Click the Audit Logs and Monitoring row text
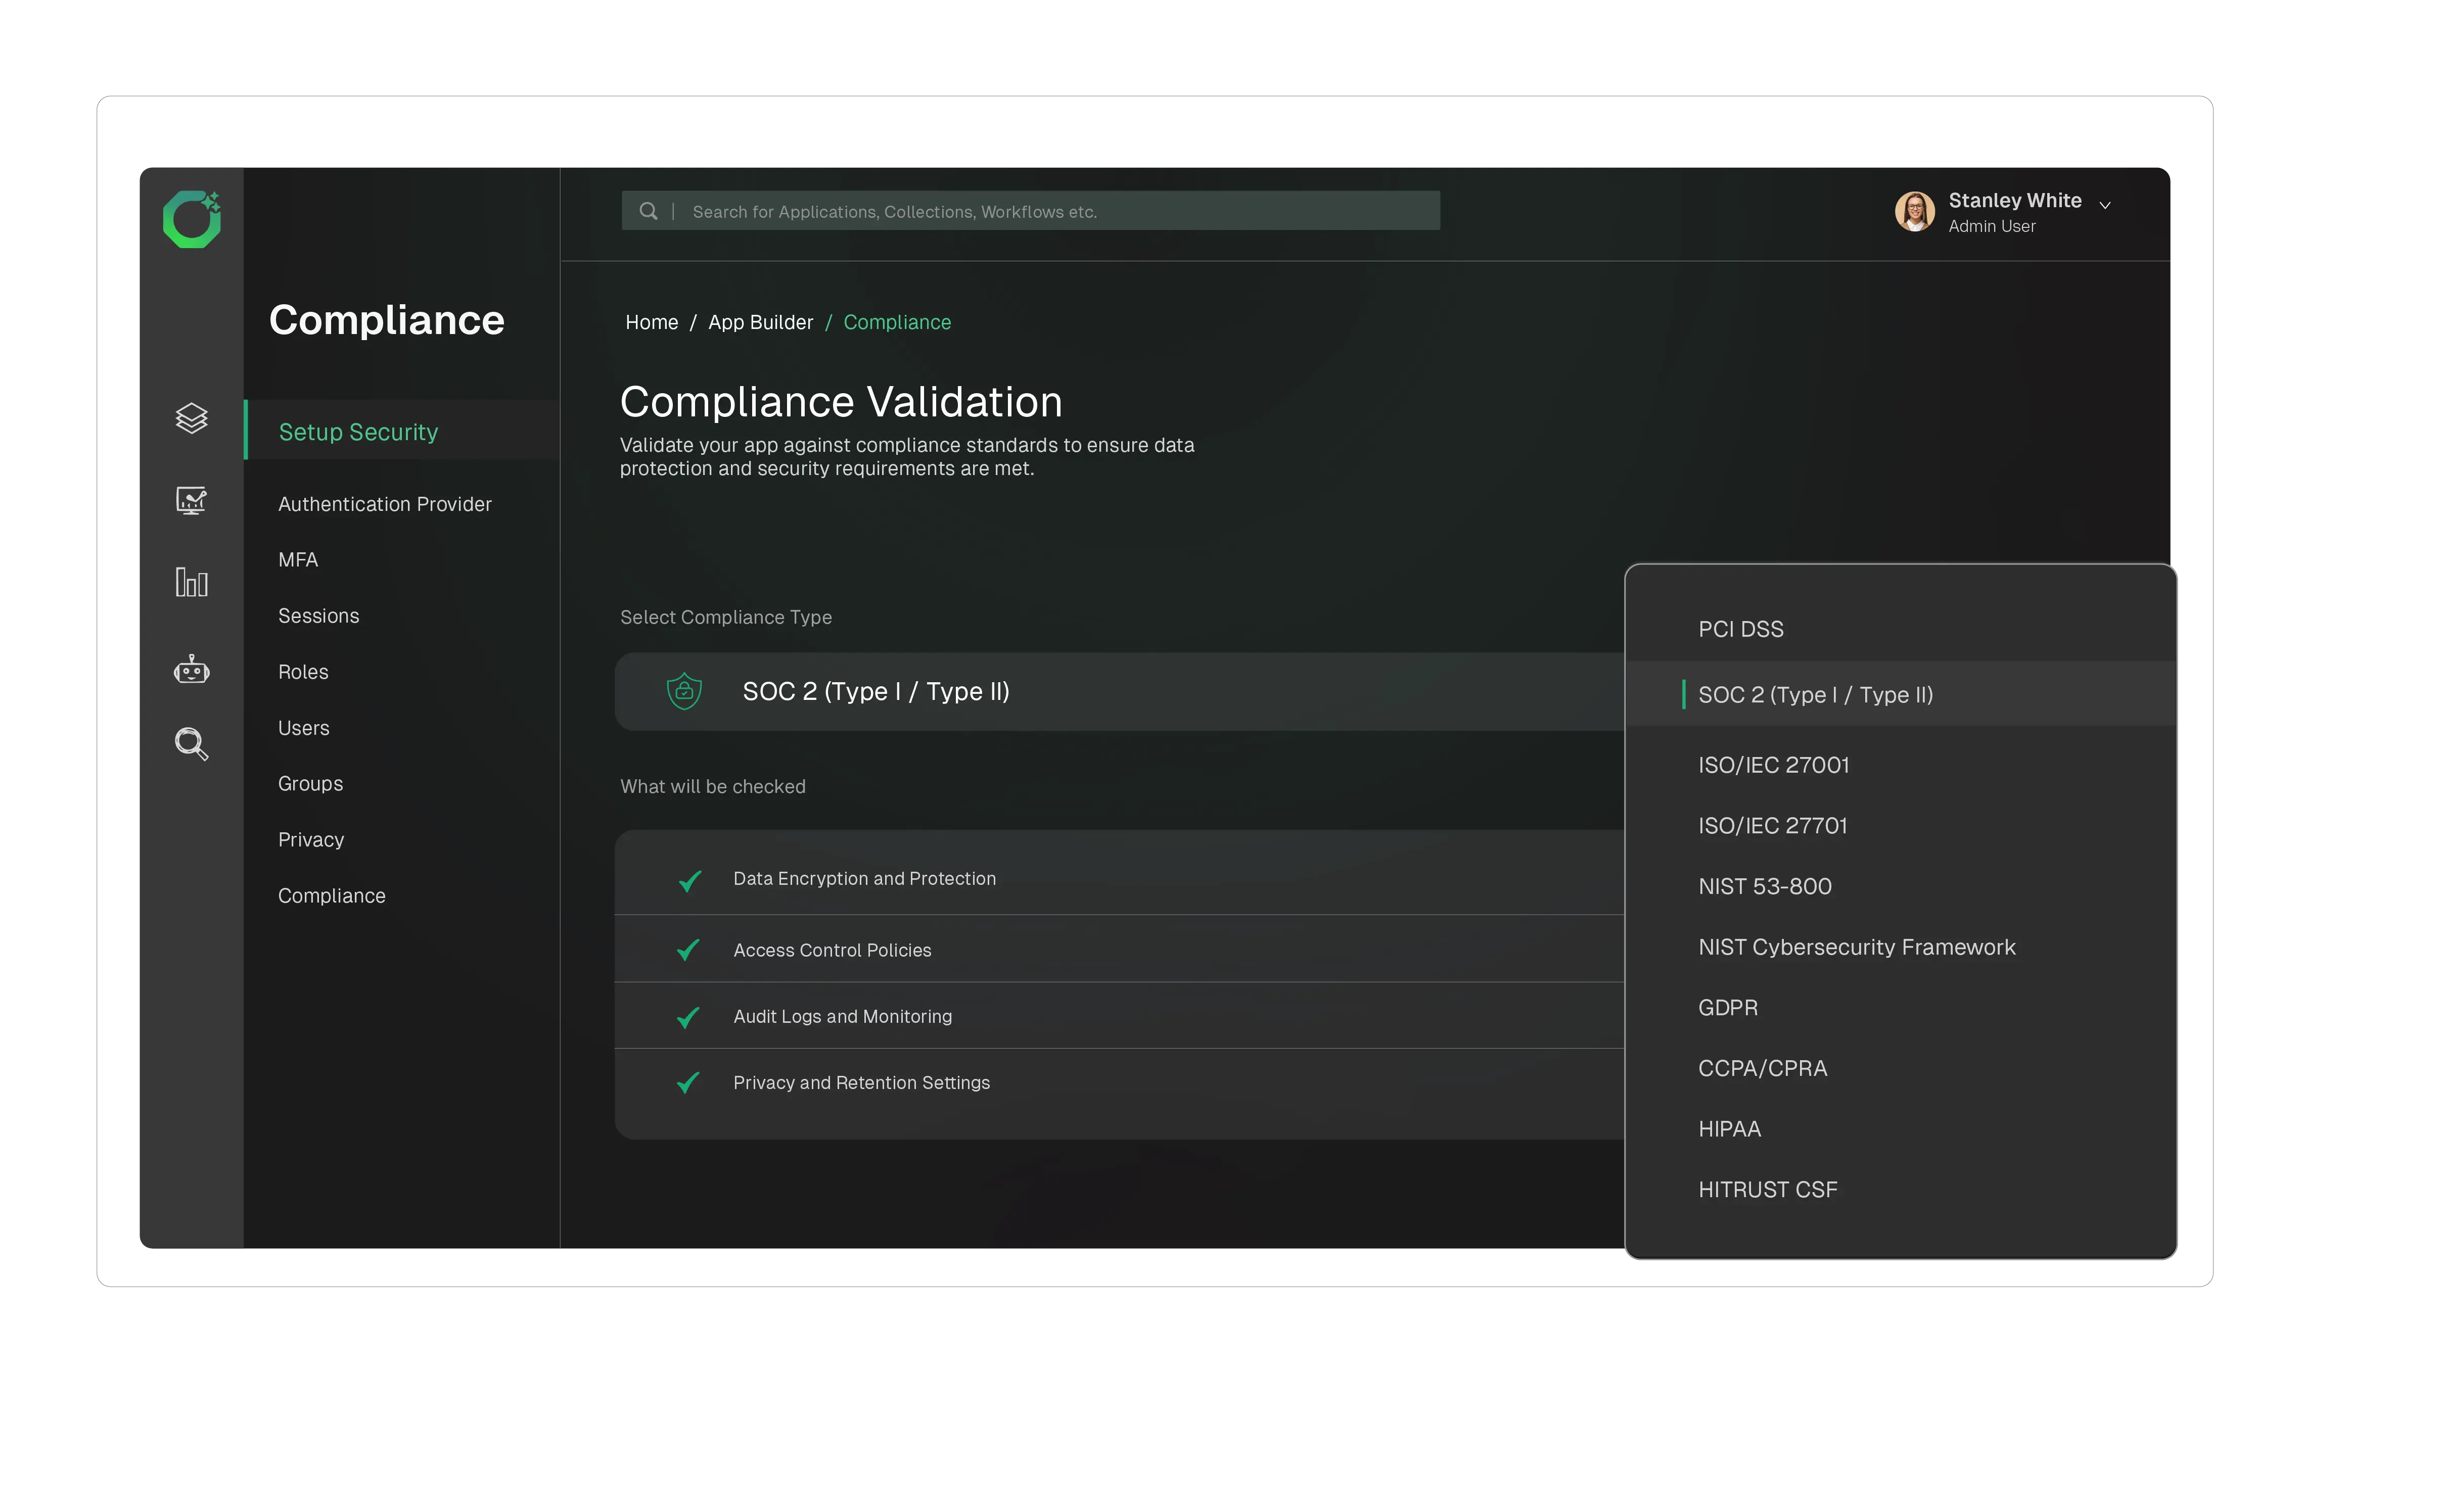Screen dimensions: 2443x1512 [x=842, y=1017]
